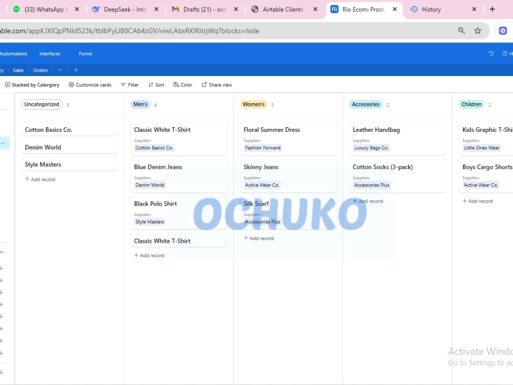Open the Denim World card

click(x=70, y=147)
